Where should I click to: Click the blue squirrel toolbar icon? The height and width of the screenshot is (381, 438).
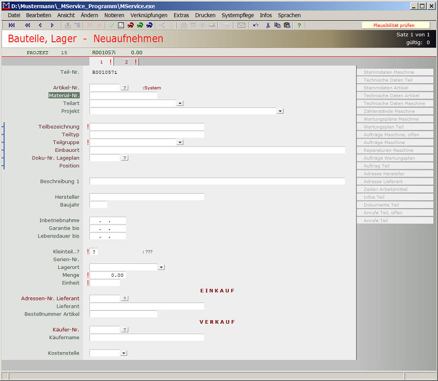(149, 25)
